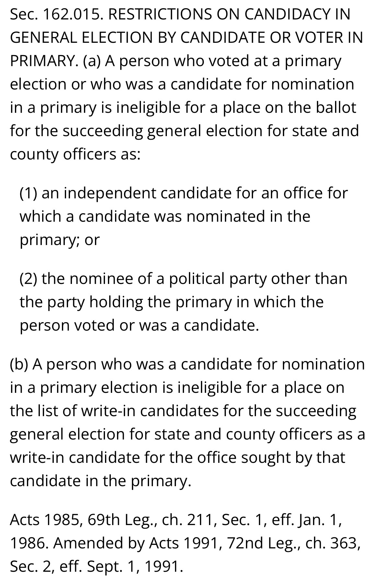The width and height of the screenshot is (382, 586).
Task: Click the line '(b) A person who was a candidate for nomination'
Action: 187,364
